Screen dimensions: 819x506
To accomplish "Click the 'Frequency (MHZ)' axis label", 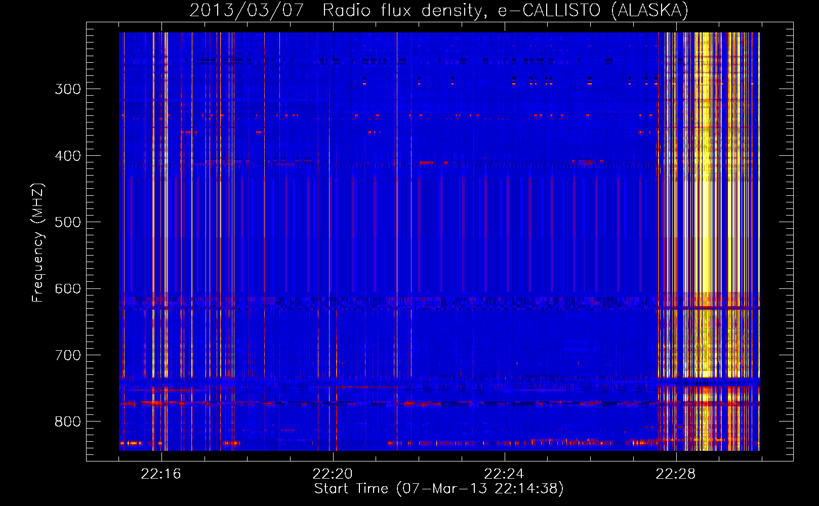I will pos(38,242).
